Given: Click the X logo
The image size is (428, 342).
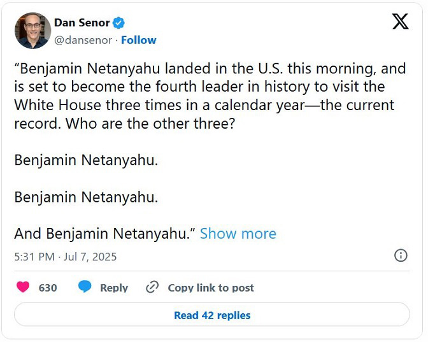Looking at the screenshot, I should coord(400,23).
